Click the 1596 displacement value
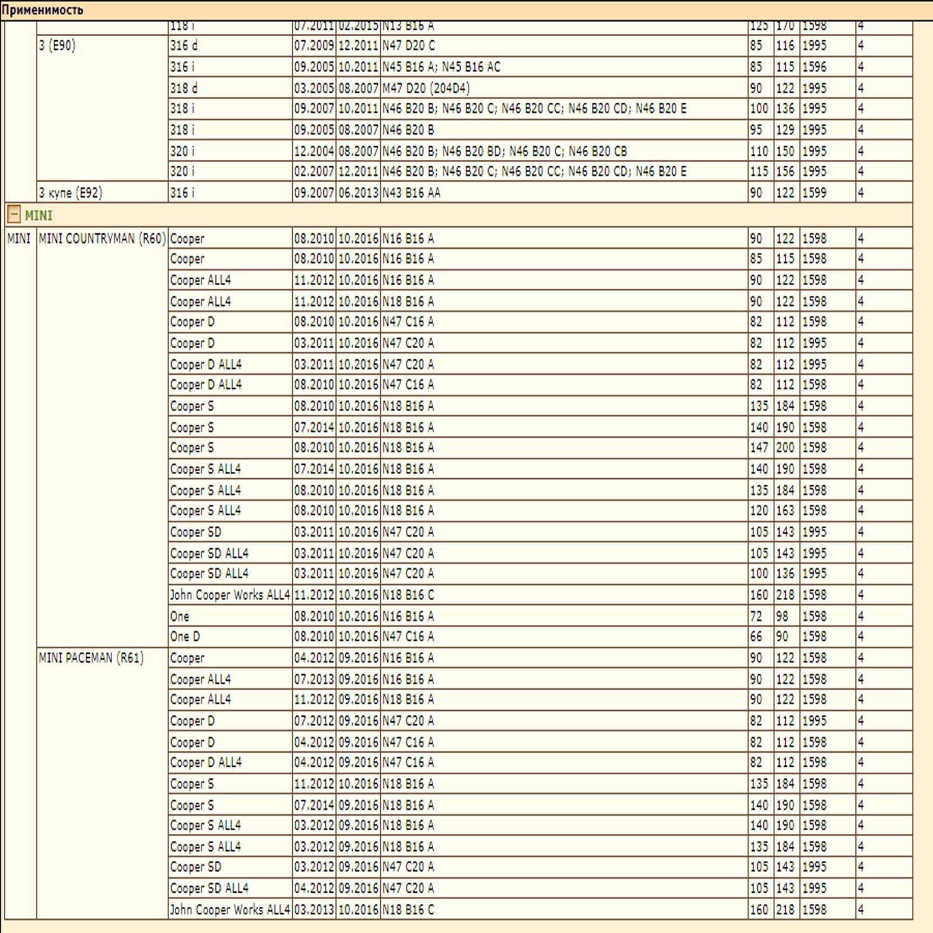Image resolution: width=933 pixels, height=933 pixels. coord(814,67)
